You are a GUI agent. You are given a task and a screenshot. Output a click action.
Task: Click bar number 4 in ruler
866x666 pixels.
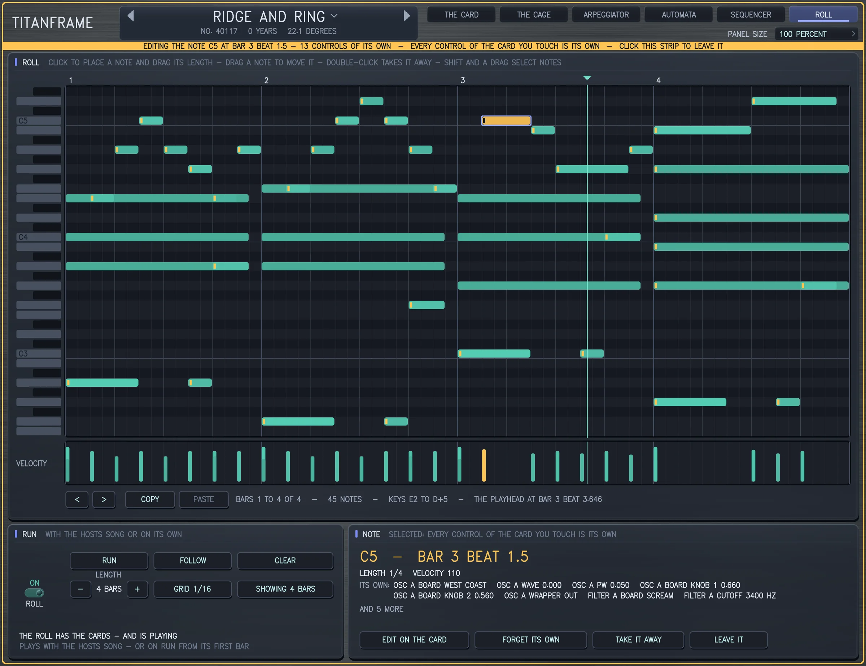click(658, 80)
